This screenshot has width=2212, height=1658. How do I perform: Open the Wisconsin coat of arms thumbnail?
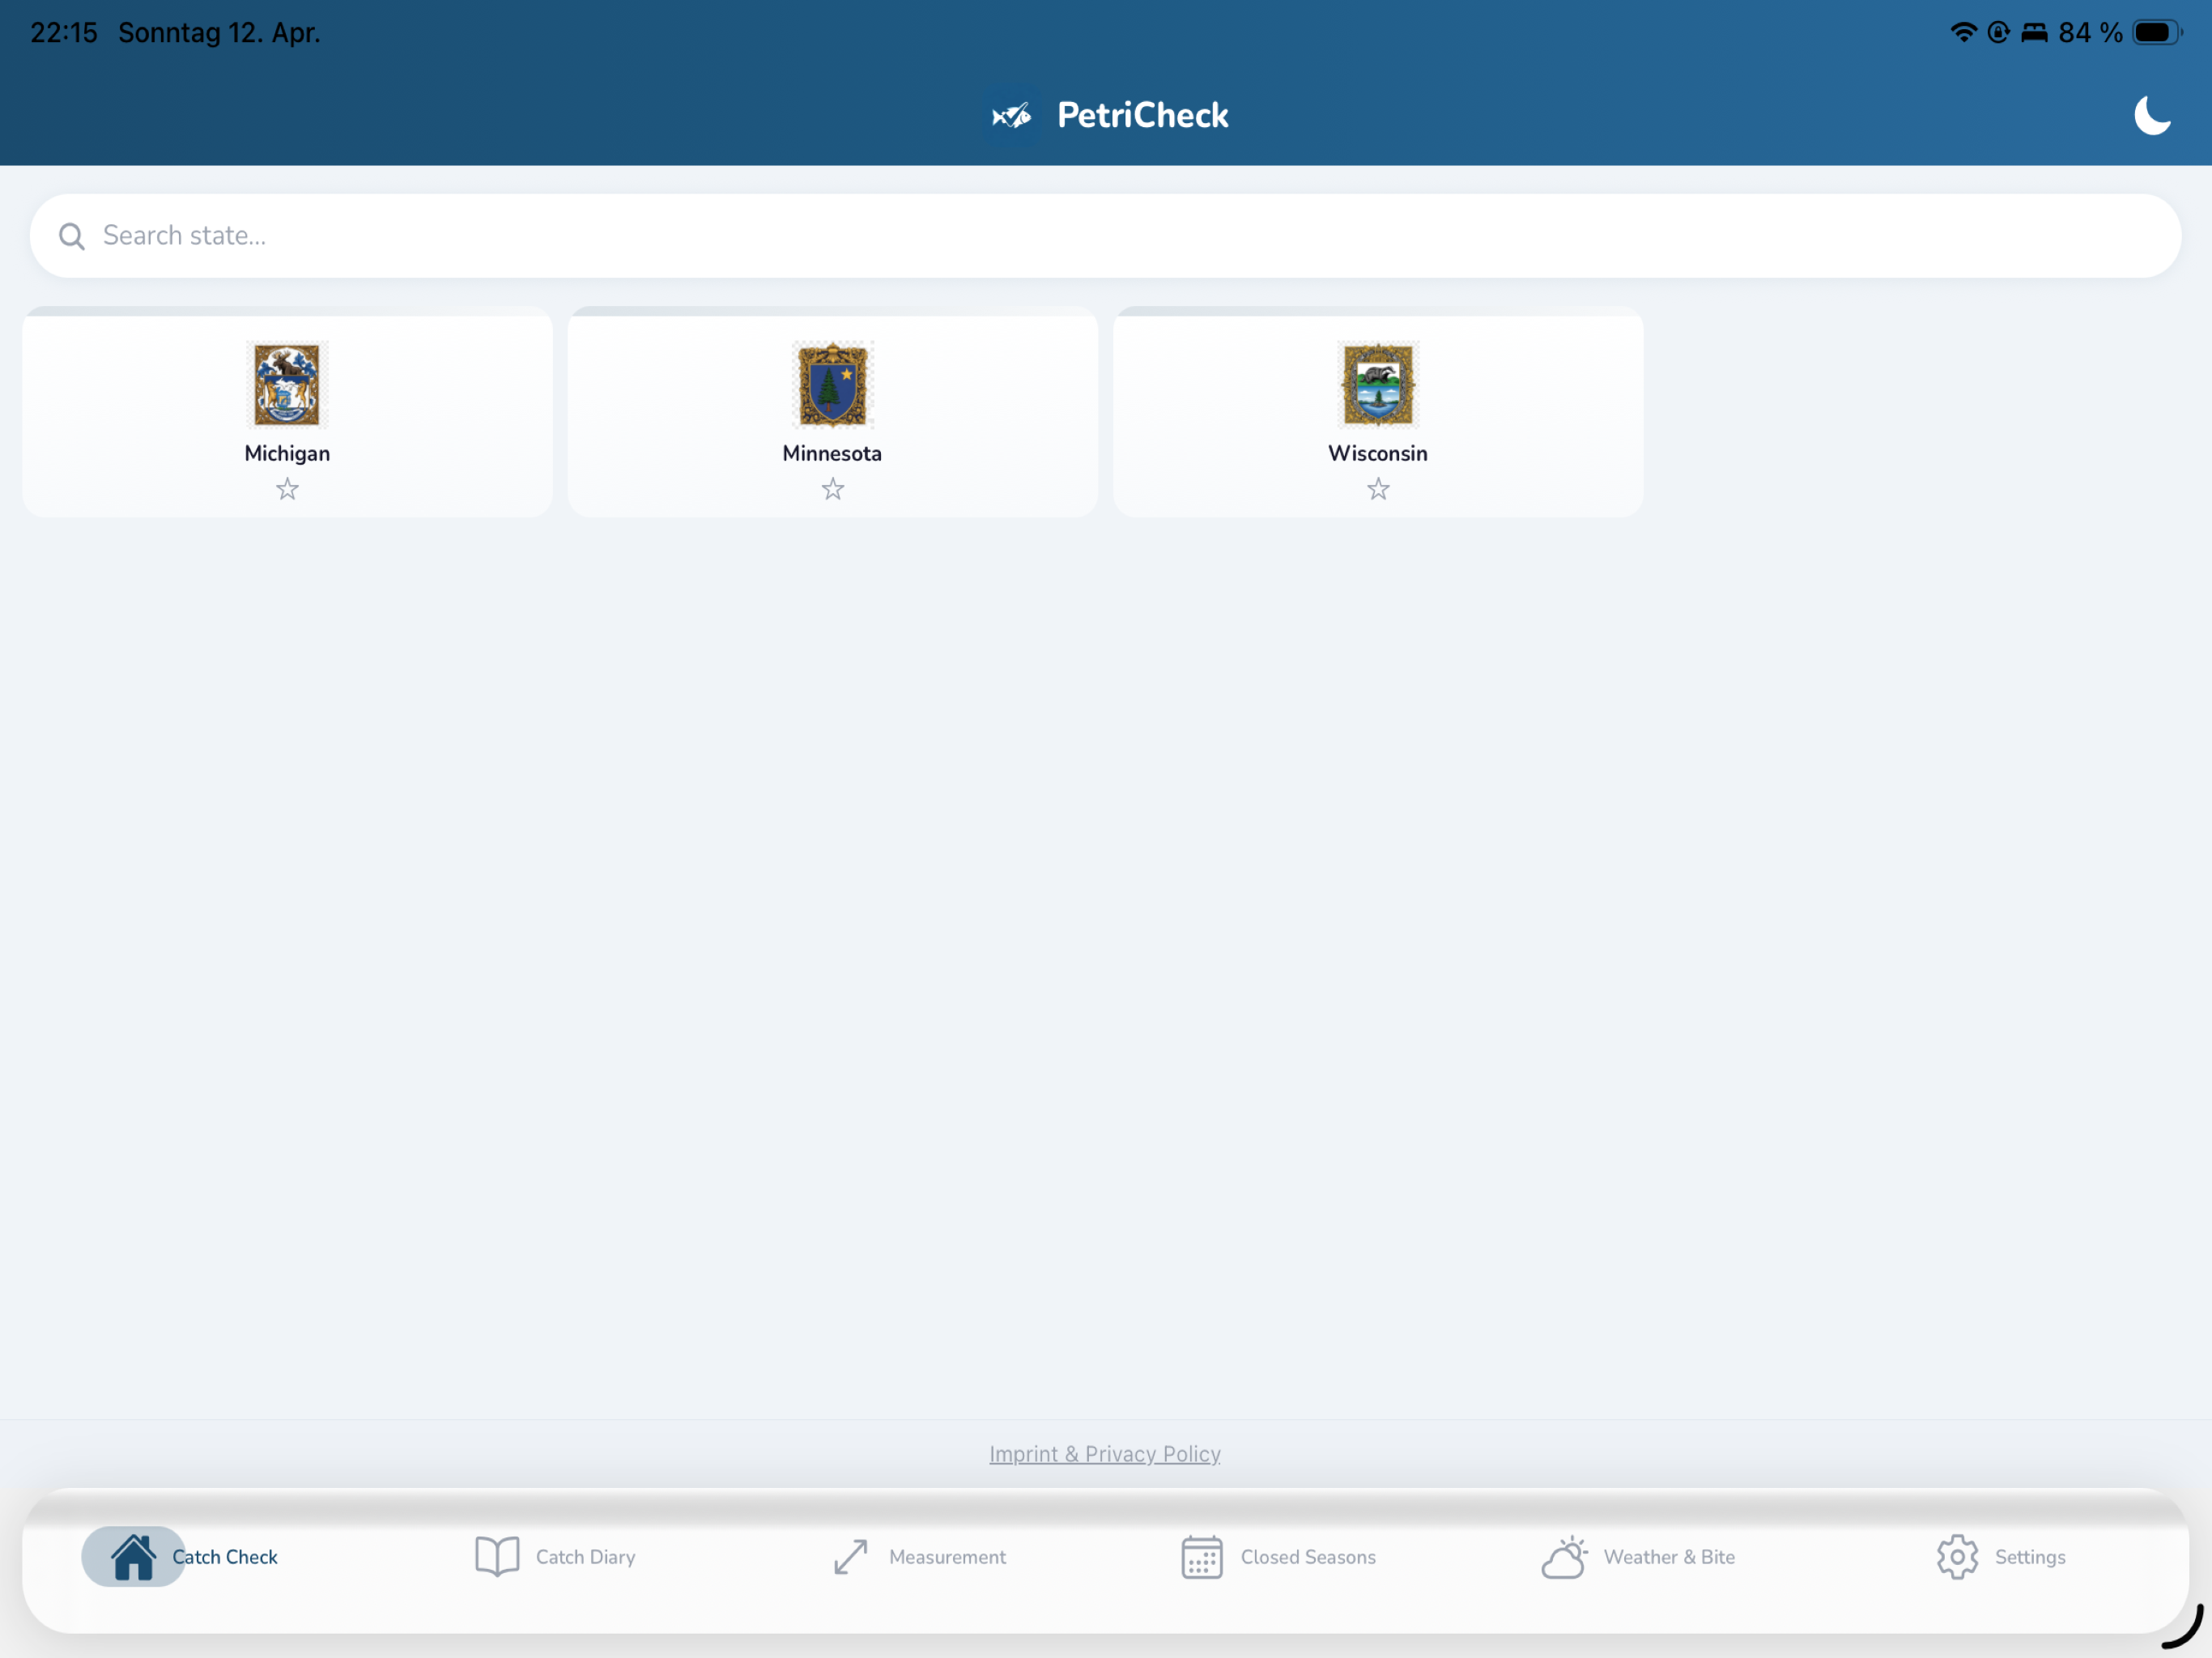pyautogui.click(x=1378, y=385)
